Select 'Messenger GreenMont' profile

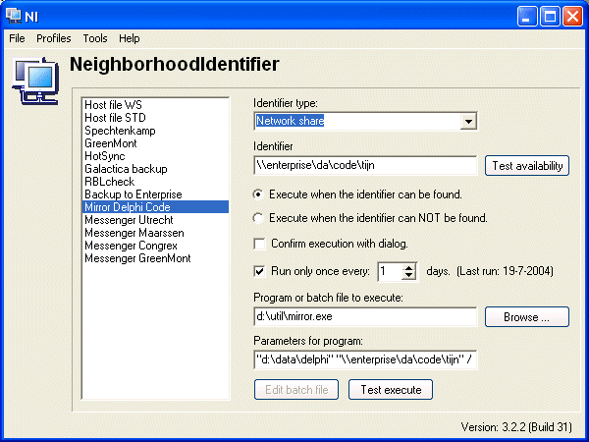(155, 258)
